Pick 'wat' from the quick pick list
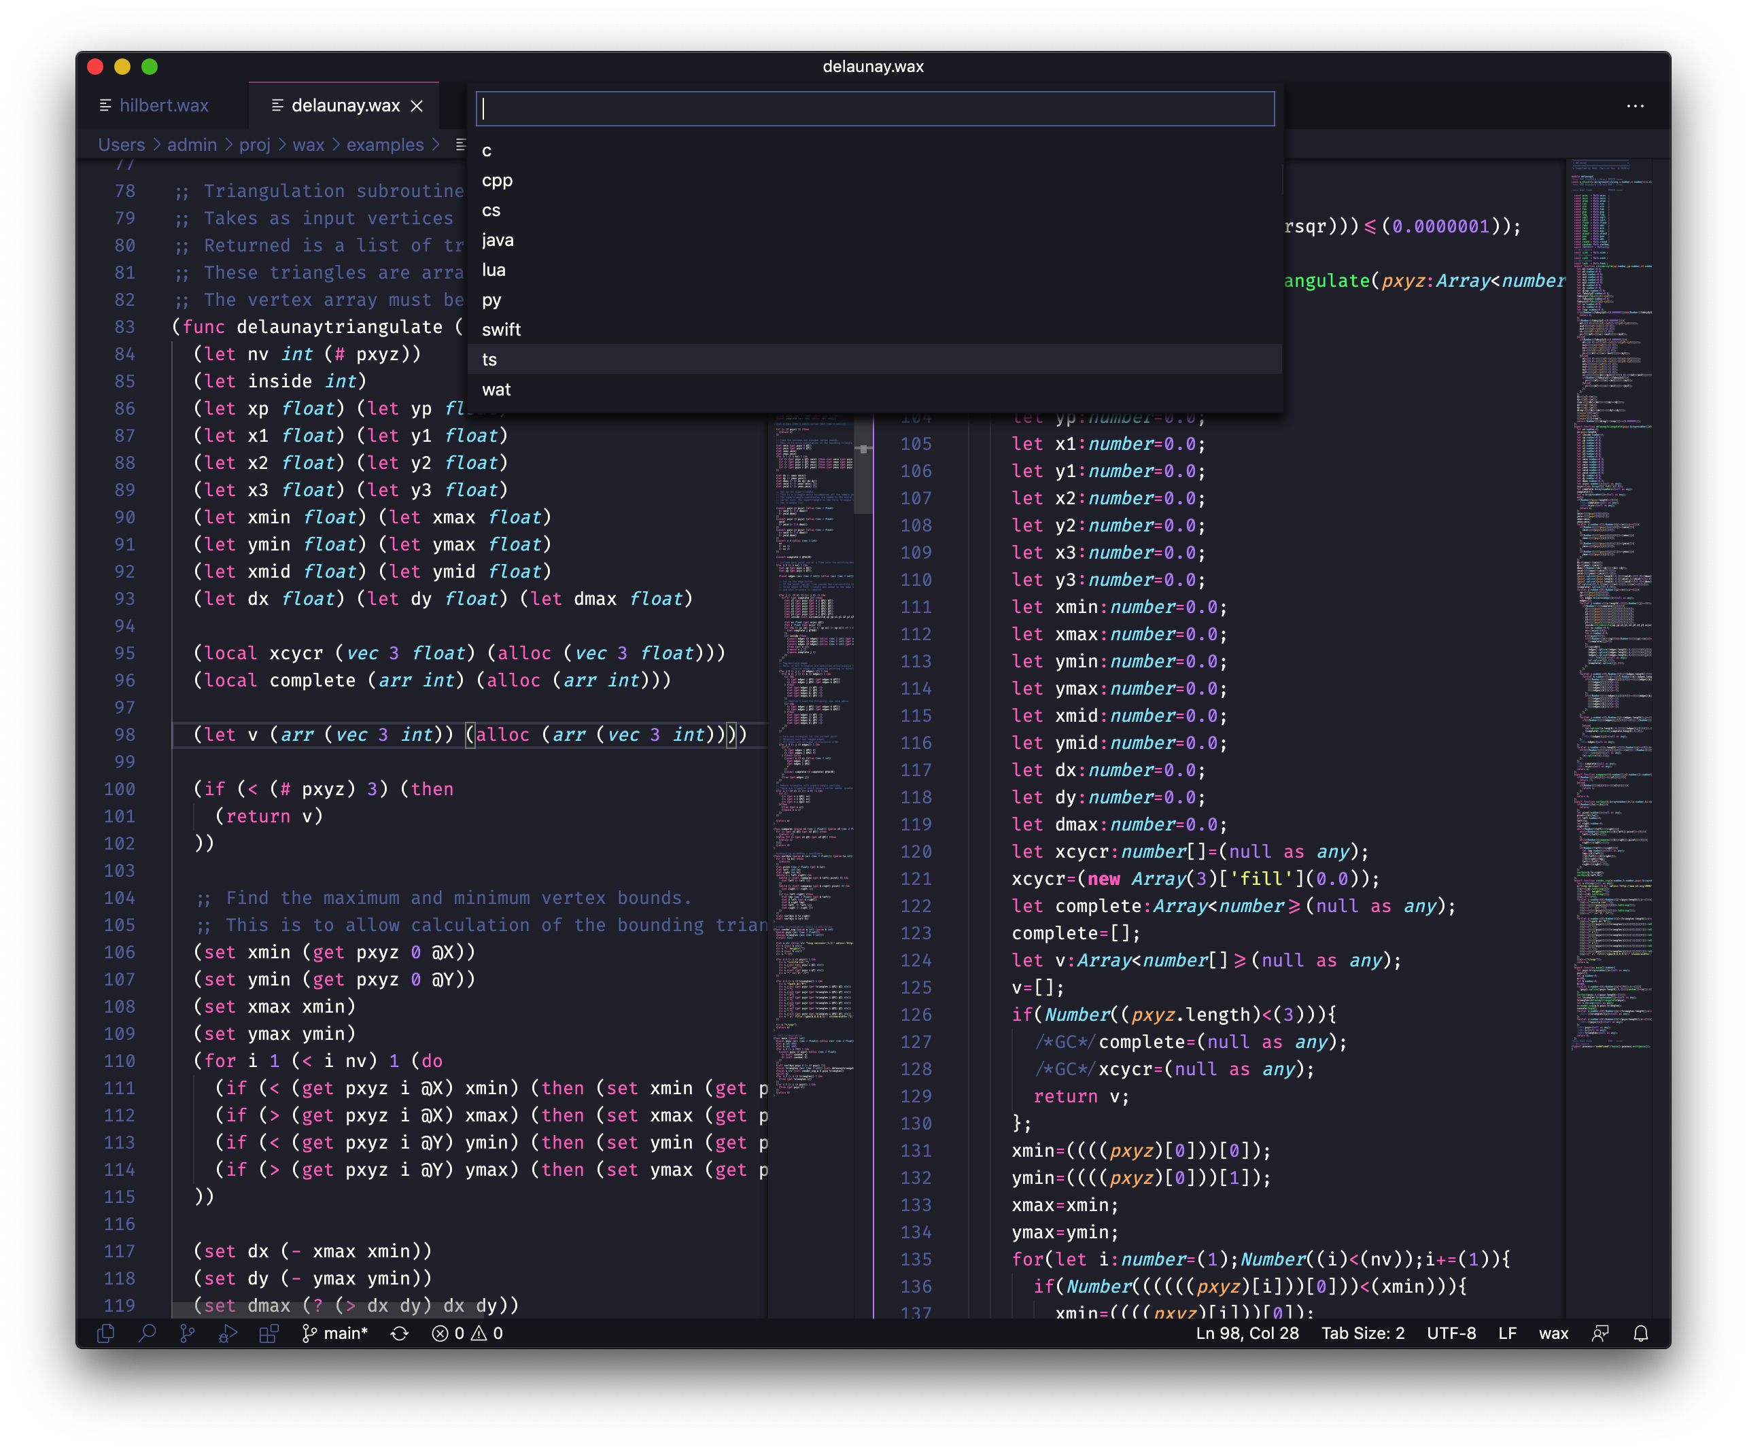1747x1449 pixels. pyautogui.click(x=496, y=389)
